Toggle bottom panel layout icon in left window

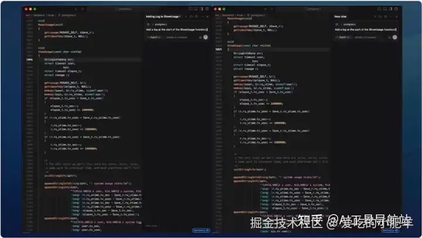(196, 9)
